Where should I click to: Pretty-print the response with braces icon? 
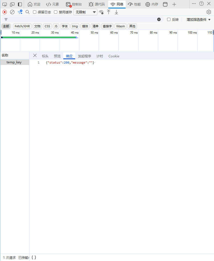(34, 257)
